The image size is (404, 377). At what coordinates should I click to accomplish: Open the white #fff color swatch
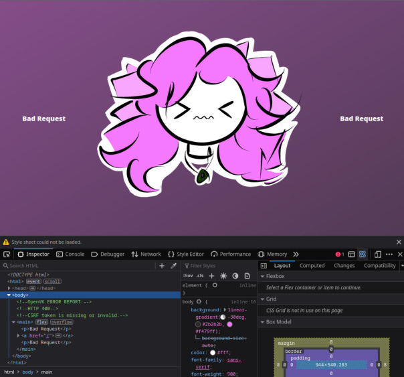click(213, 352)
